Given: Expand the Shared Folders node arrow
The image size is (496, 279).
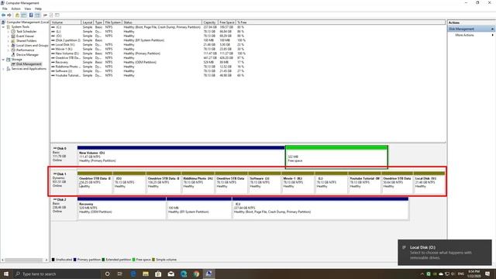Looking at the screenshot, I should [x=9, y=41].
